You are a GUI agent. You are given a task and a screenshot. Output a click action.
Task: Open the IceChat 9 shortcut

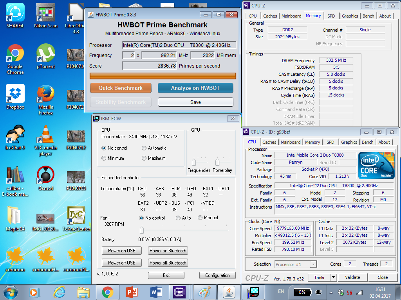[x=15, y=137]
